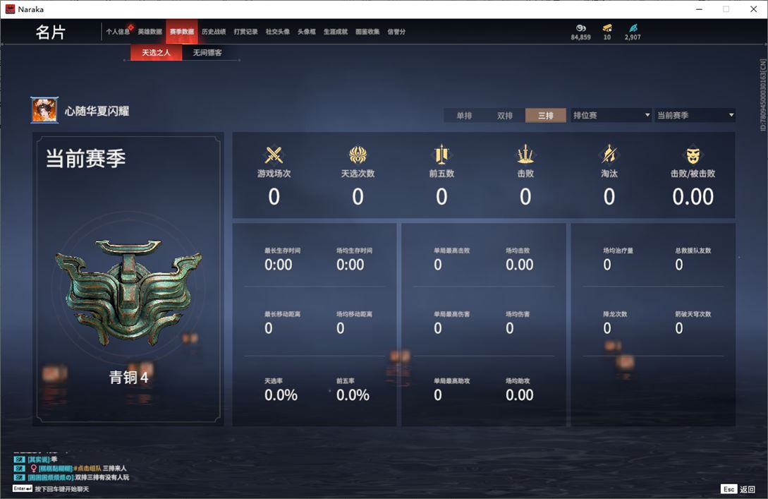Select the 单排 solo mode
The width and height of the screenshot is (768, 499).
464,115
